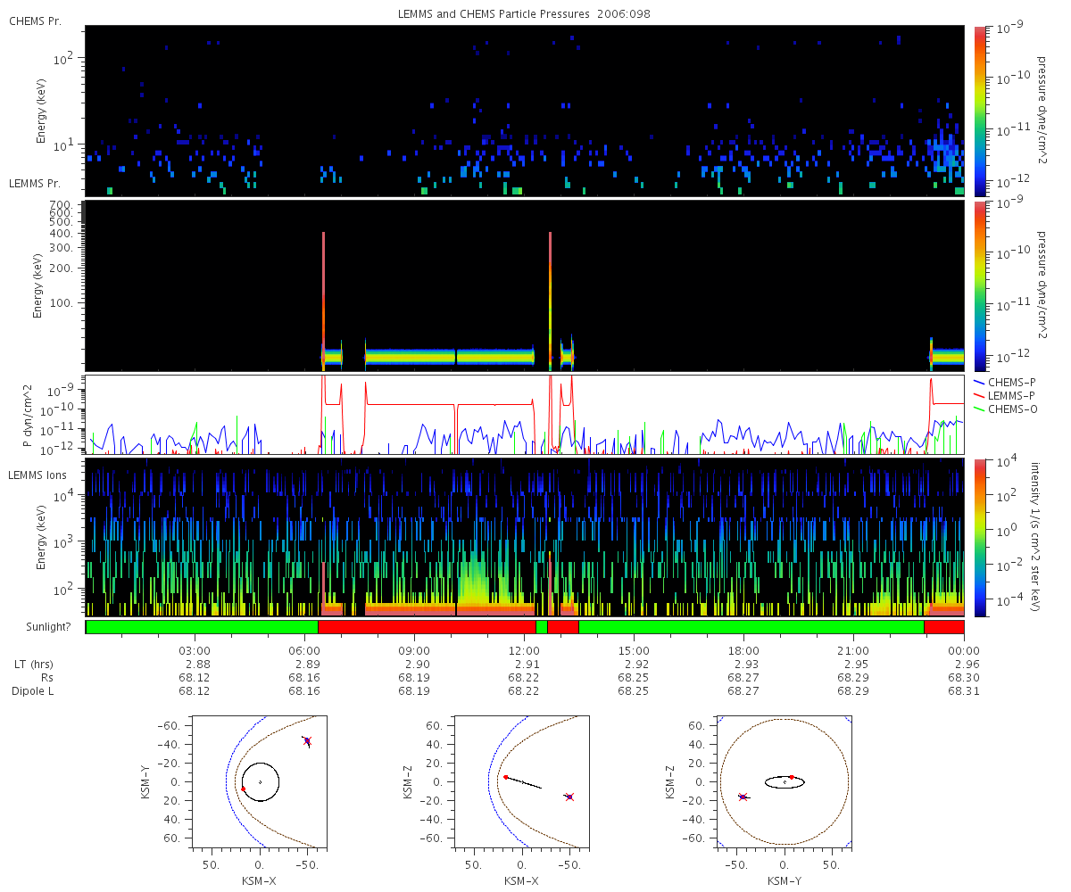Viewport: 1071px width, 892px height.
Task: Open the KSM-Y versus KSM-Z orbit plot
Action: tap(785, 781)
